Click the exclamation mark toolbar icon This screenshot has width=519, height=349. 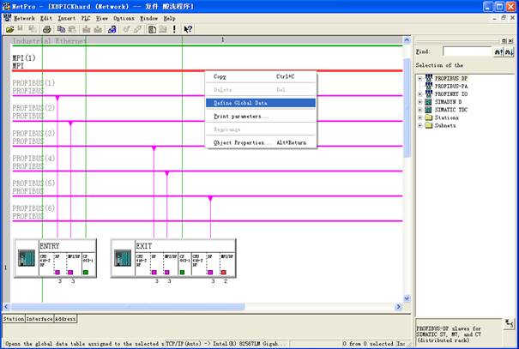[174, 29]
